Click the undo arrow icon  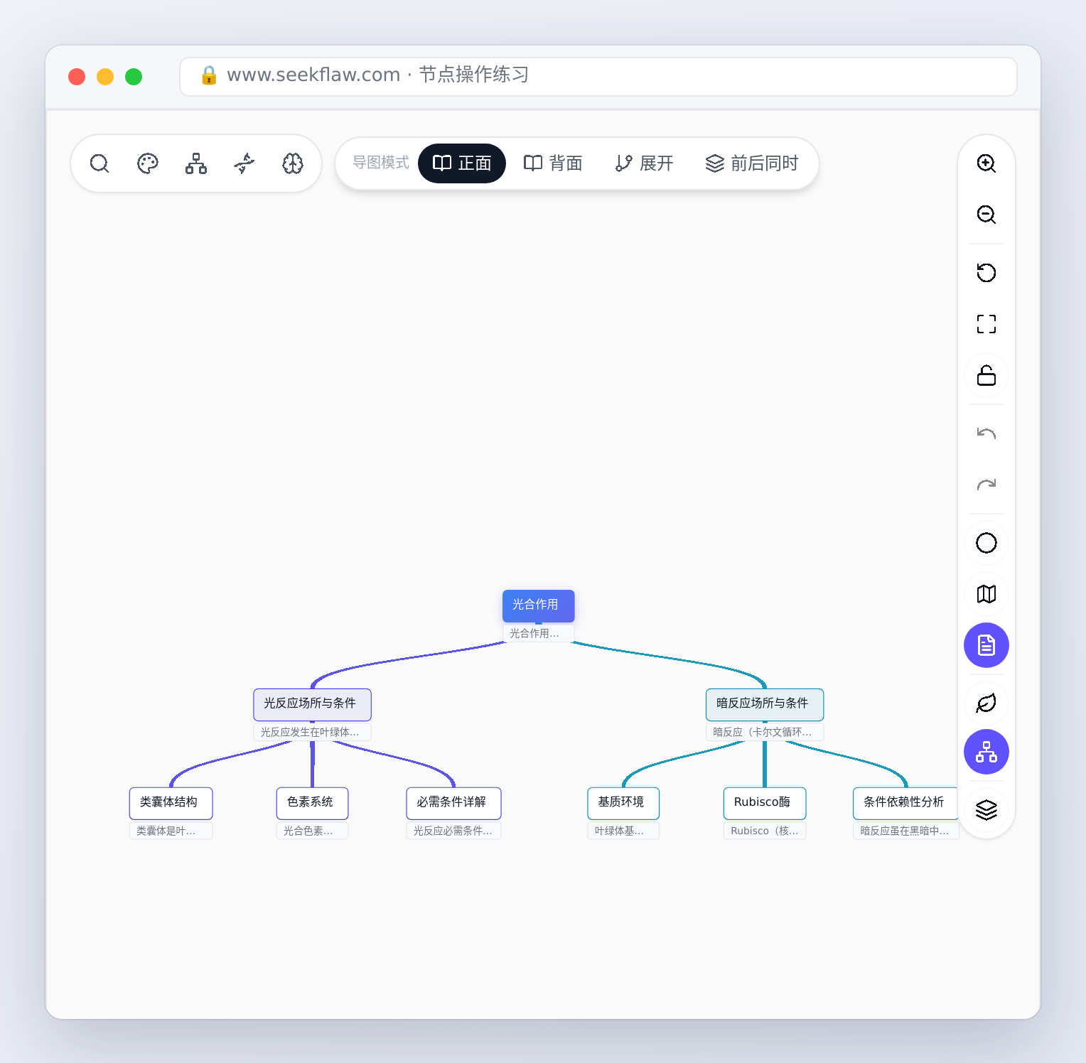tap(986, 433)
